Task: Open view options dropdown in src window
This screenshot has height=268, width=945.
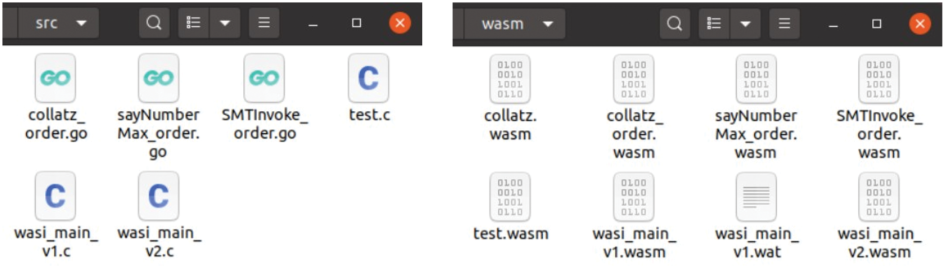Action: point(225,23)
